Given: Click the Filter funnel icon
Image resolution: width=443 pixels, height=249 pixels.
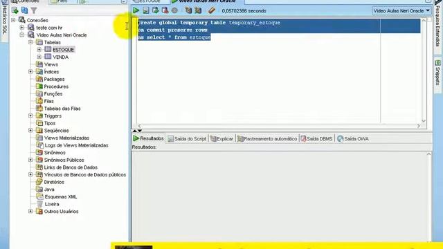Looking at the screenshot, I should pos(34,10).
